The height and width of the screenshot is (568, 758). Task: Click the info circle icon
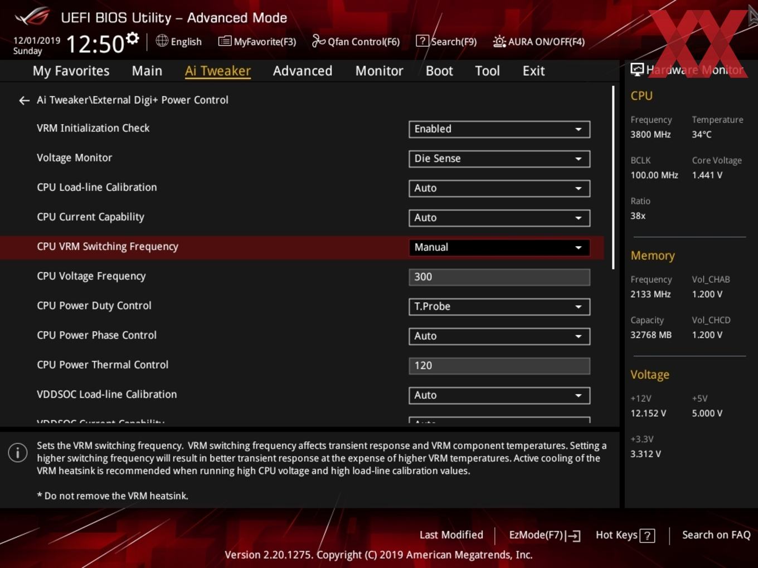point(18,452)
